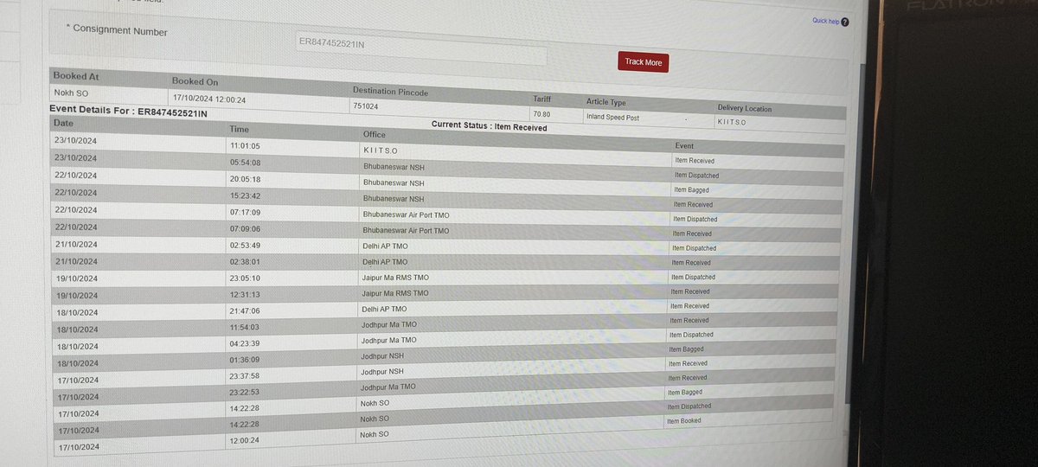Click the Date column header
Viewport: 1038px width, 467px height.
(62, 125)
